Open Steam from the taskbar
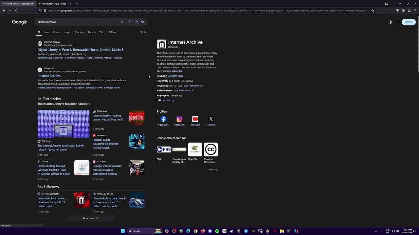The image size is (419, 235). 231,231
